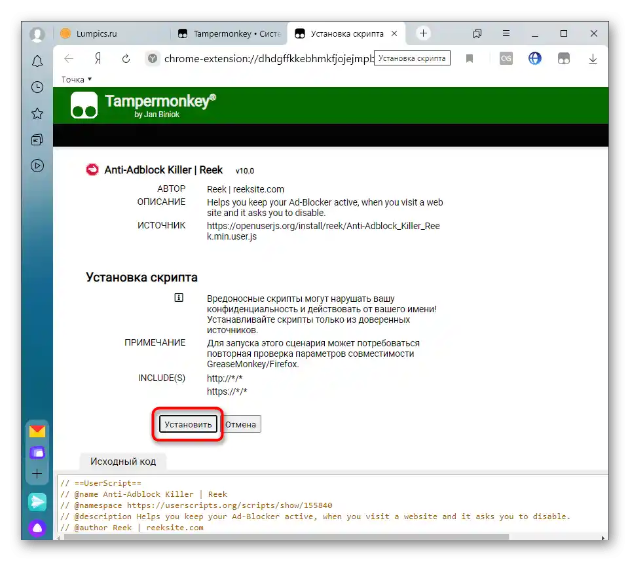Click the '@namespace' code line
The width and height of the screenshot is (630, 561).
(x=196, y=505)
